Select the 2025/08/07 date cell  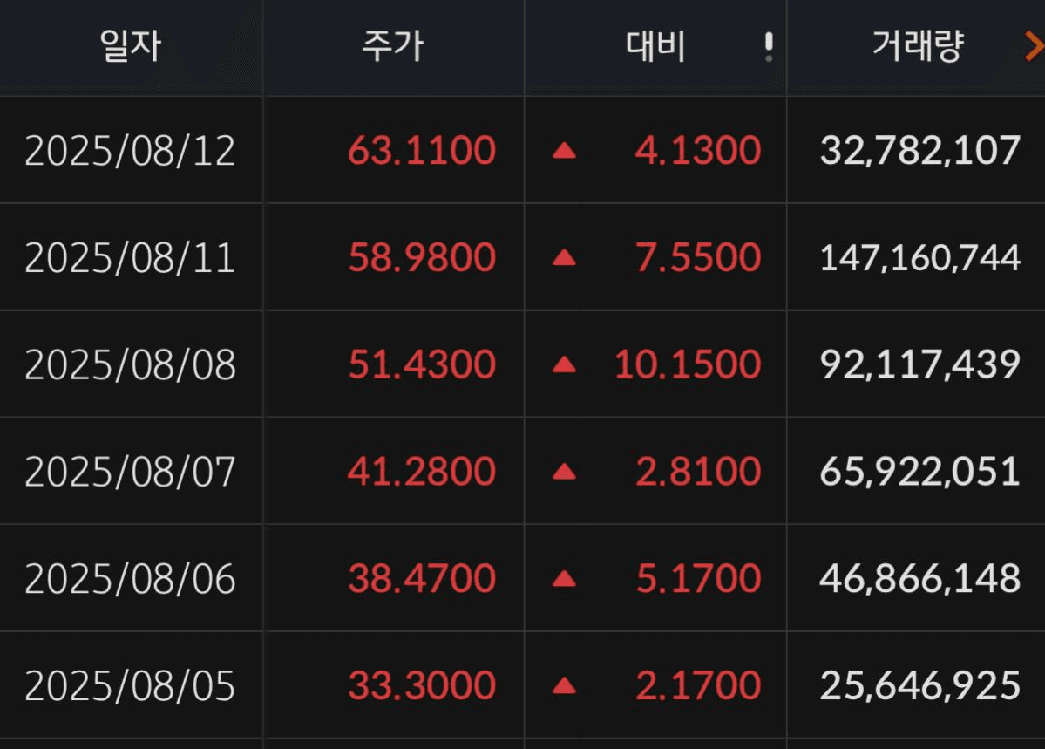pyautogui.click(x=130, y=472)
